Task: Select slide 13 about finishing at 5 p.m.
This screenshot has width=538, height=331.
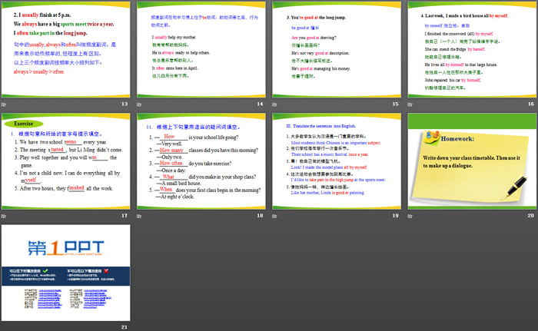Action: coord(67,48)
